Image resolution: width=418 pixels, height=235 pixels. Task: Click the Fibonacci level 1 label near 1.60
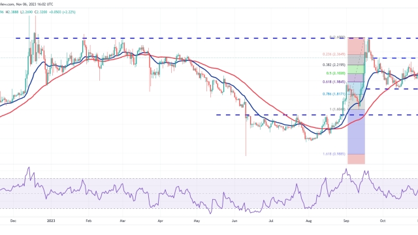point(337,109)
